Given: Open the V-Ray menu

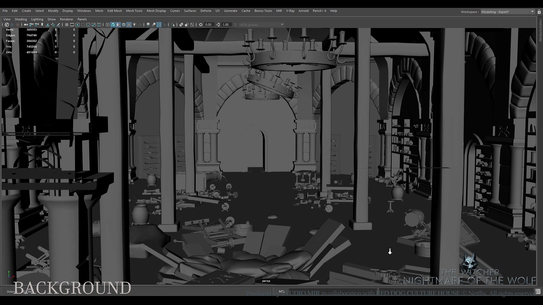Looking at the screenshot, I should (290, 11).
